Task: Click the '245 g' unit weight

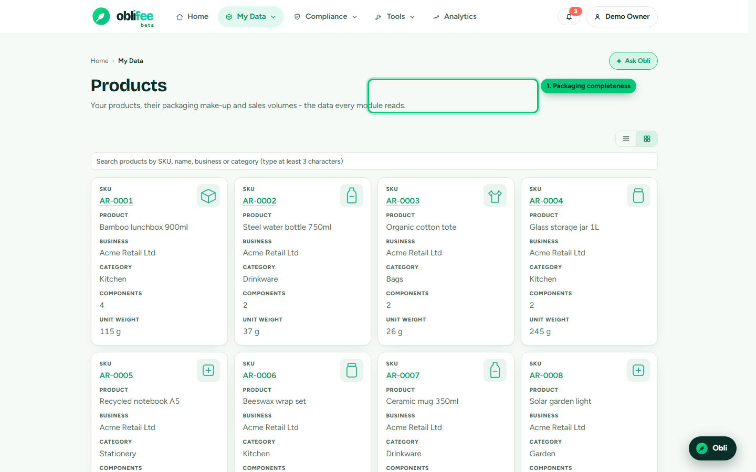Action: [540, 331]
